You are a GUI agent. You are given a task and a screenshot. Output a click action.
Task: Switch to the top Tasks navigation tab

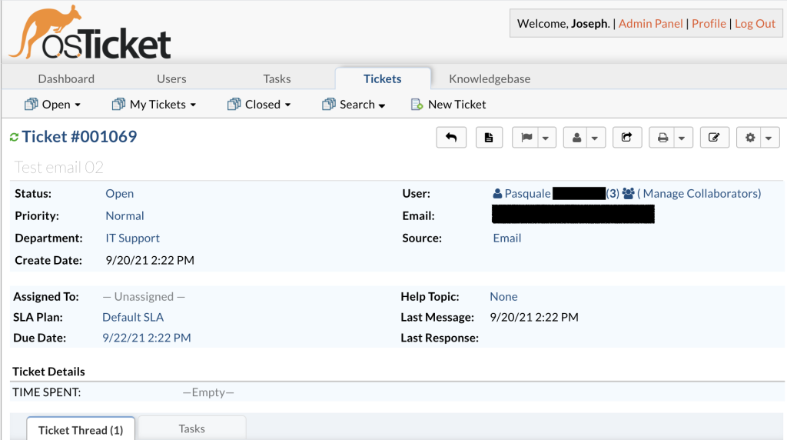tap(277, 79)
